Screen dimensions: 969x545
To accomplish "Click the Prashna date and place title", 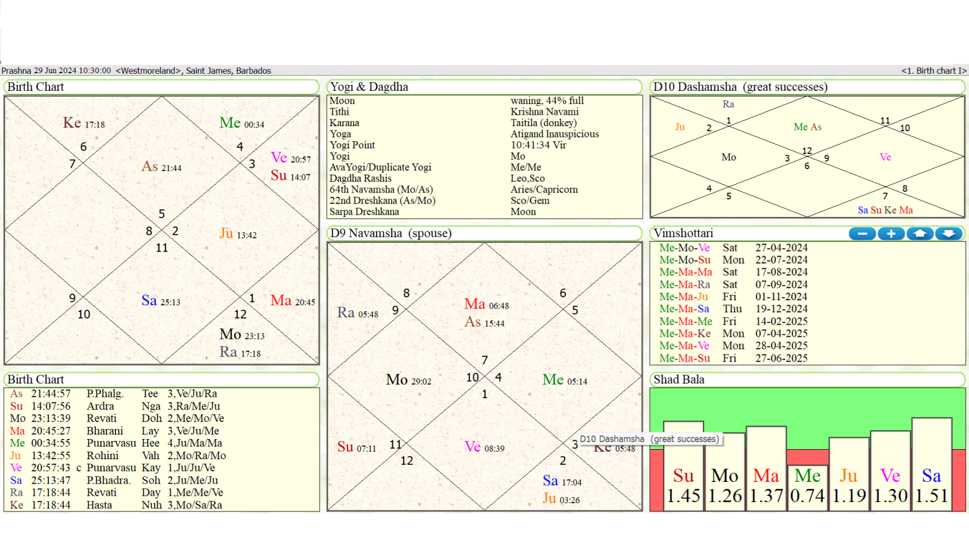I will coord(136,71).
